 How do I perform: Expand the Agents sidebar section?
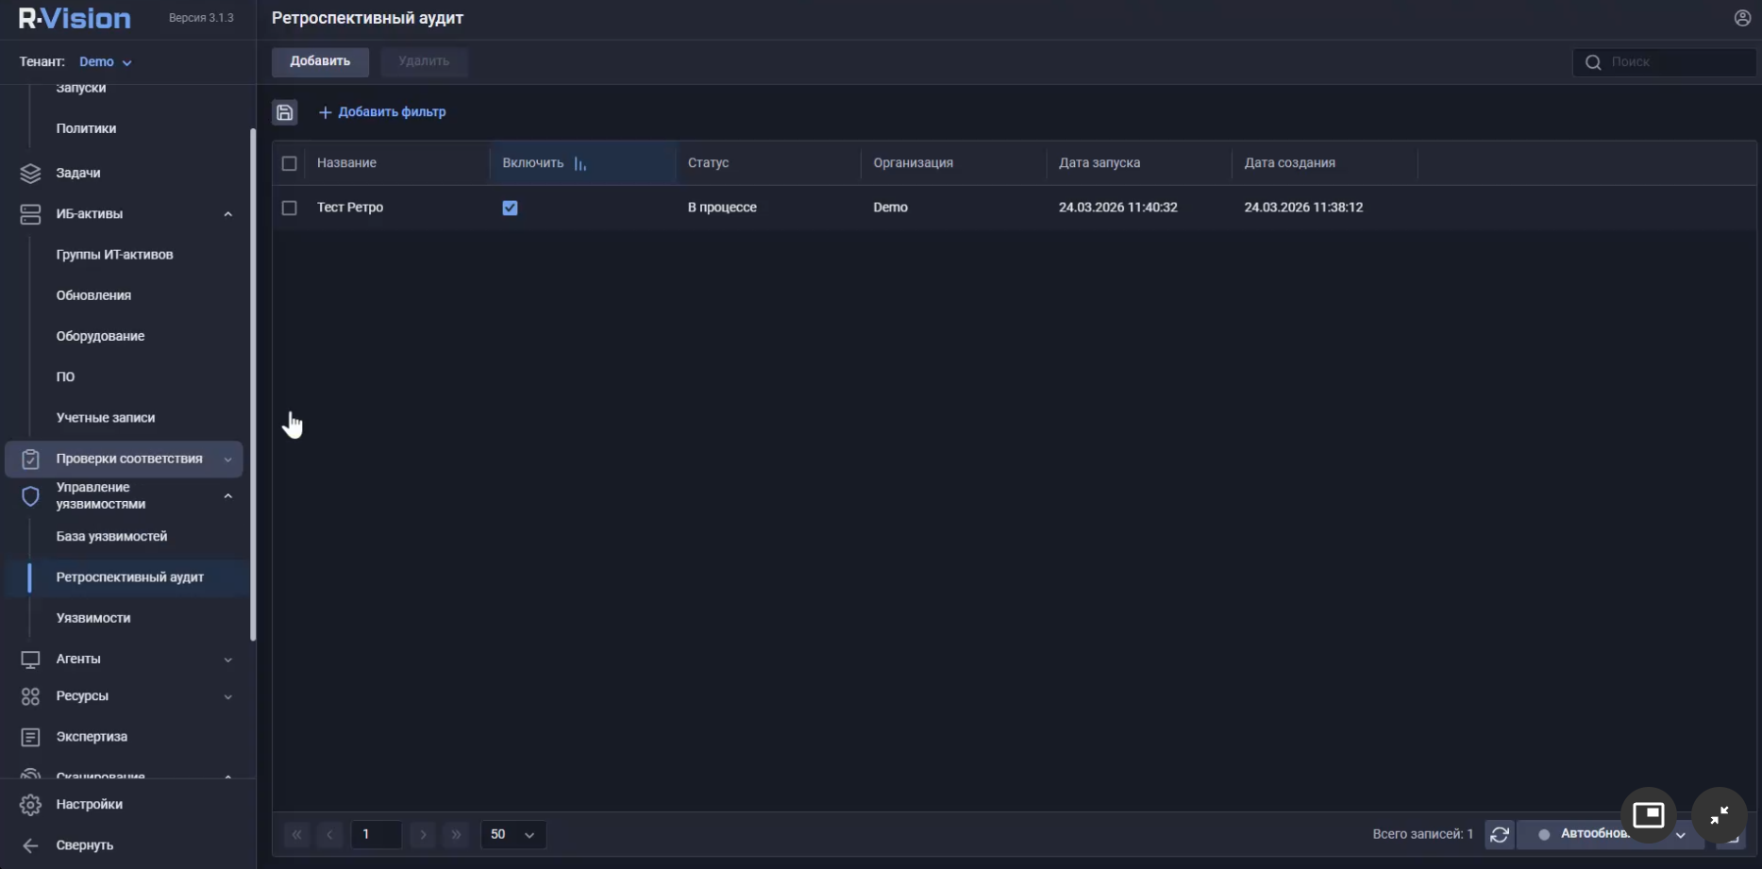(227, 660)
